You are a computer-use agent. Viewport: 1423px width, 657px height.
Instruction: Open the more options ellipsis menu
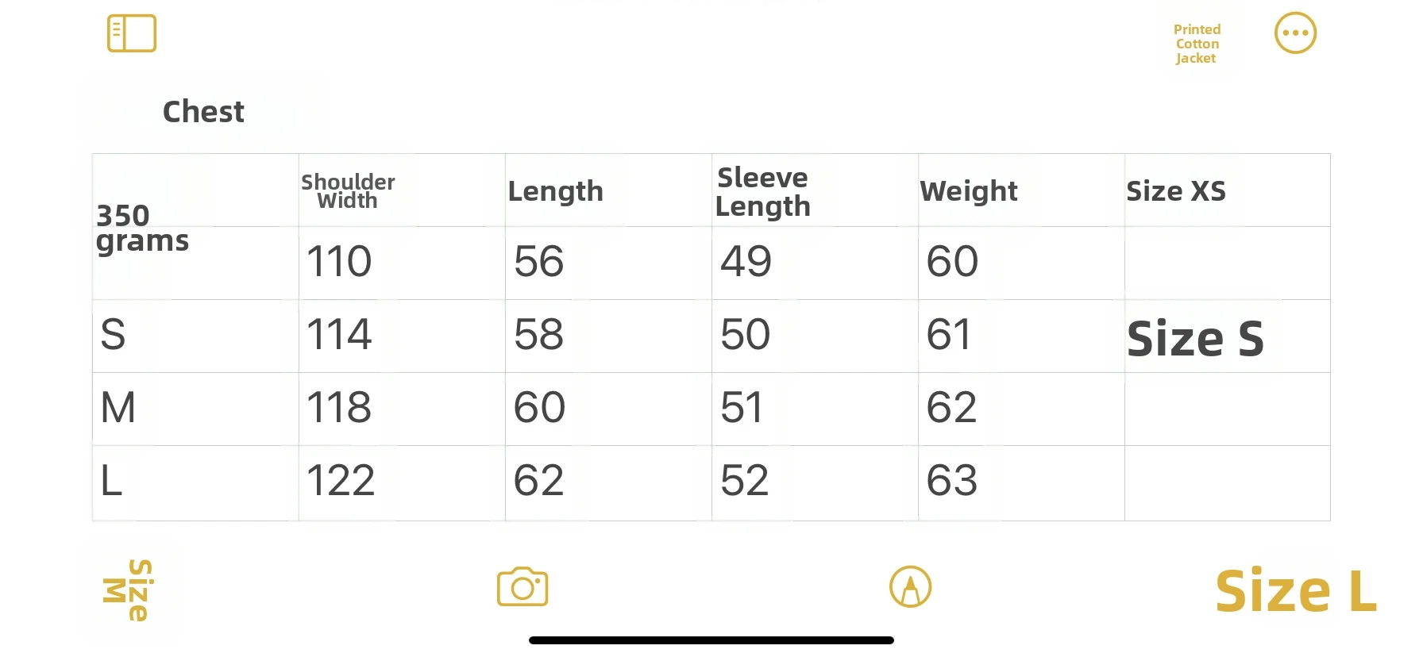(1295, 33)
